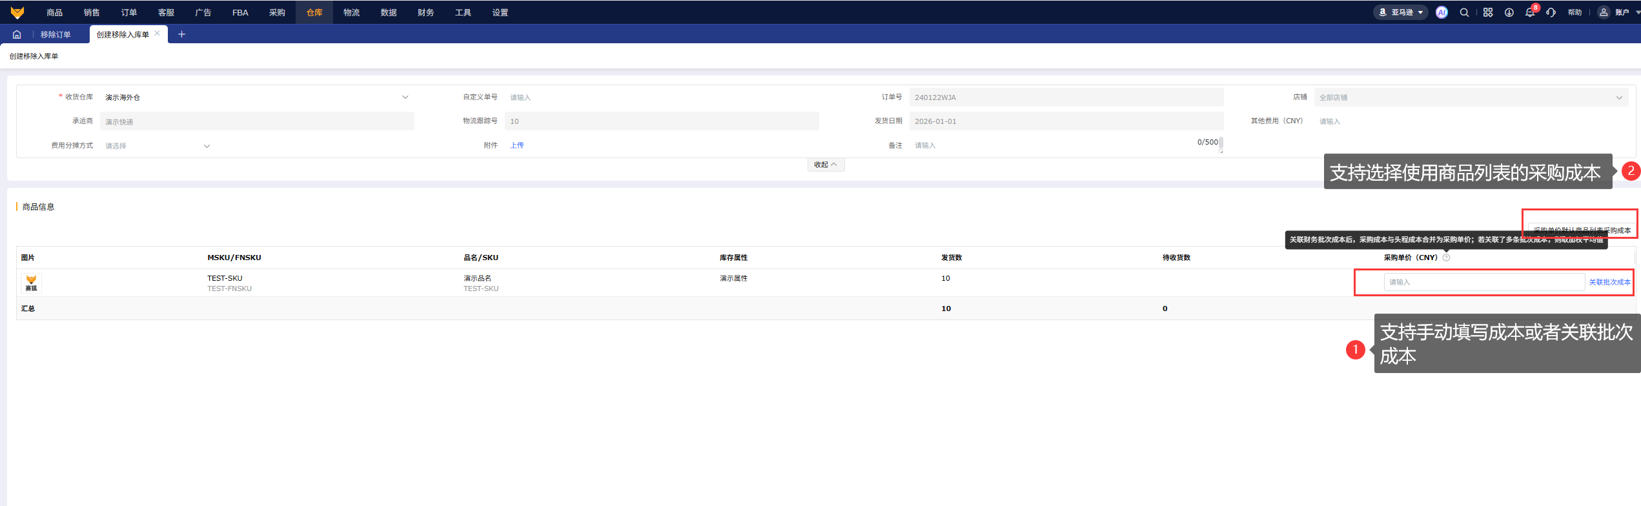Close the 创建移除入库单 tab

157,34
